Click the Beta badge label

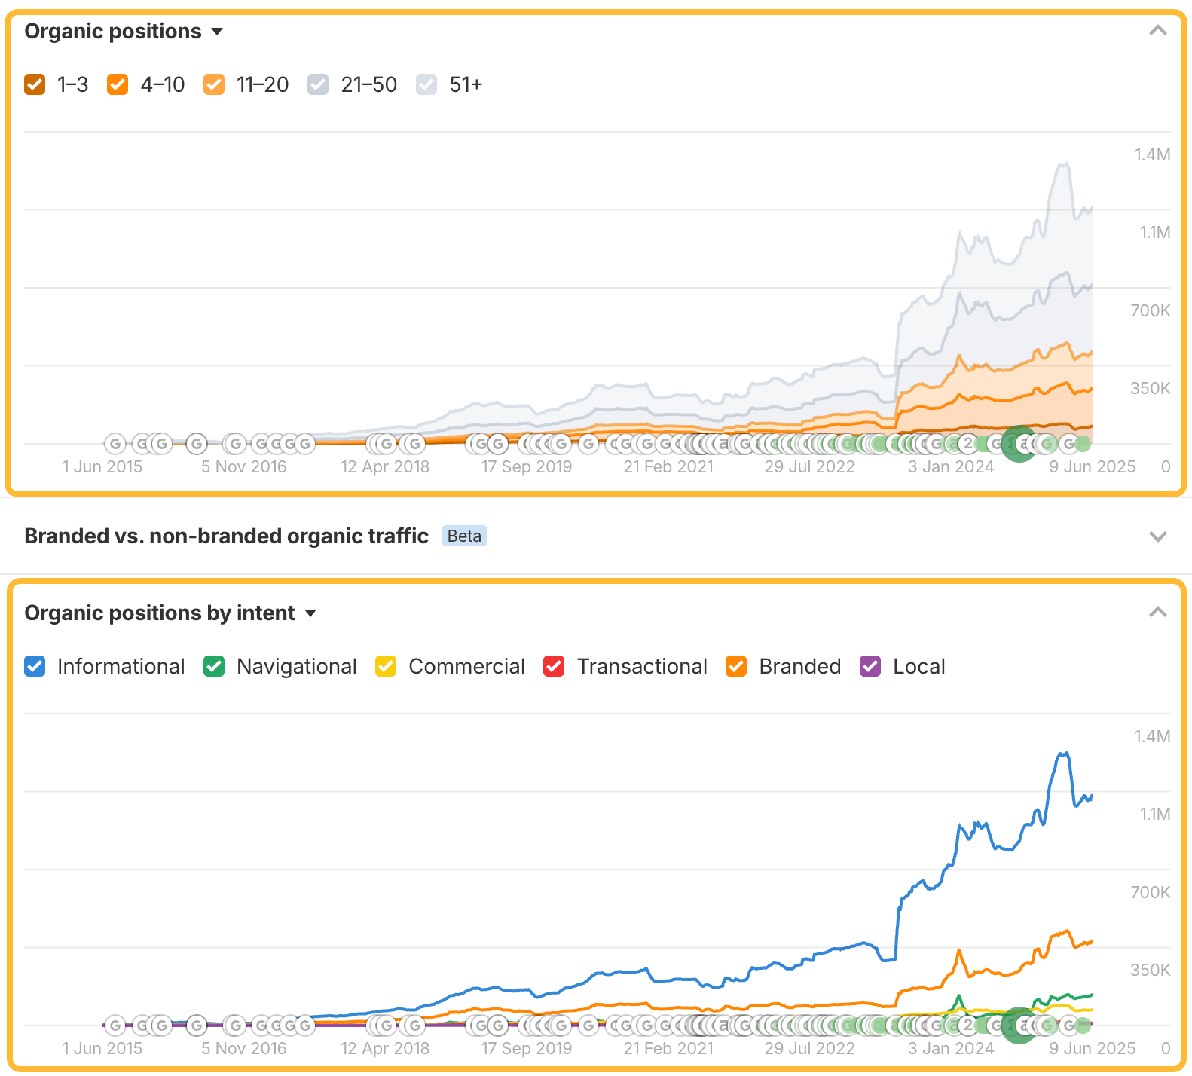[x=464, y=536]
